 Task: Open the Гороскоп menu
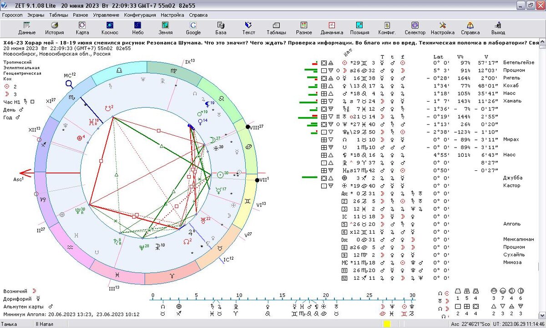[12, 15]
